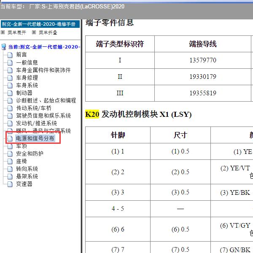
Task: Select the 转向系统 tree item
Action: (x=27, y=169)
